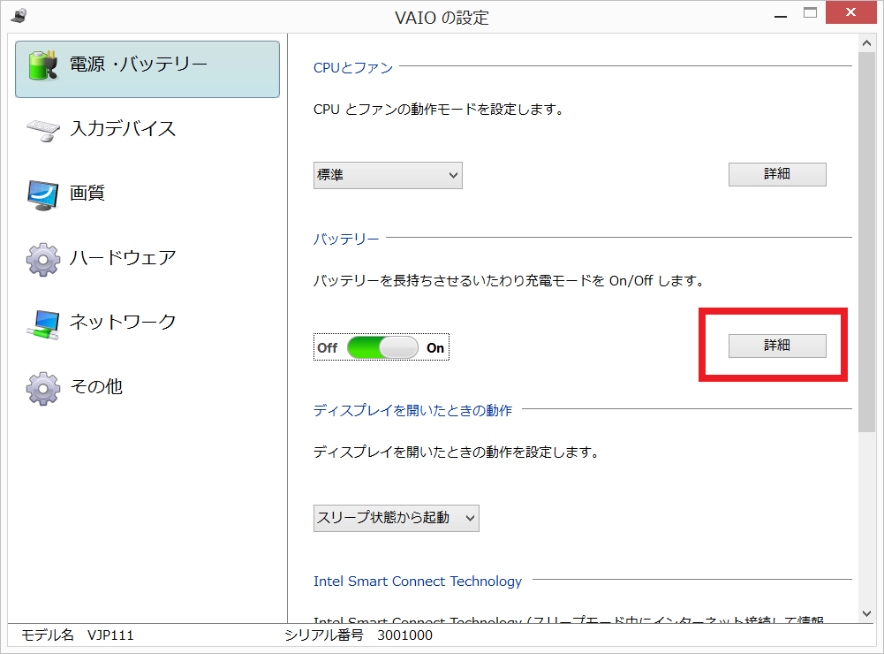
Task: Click the ディスプレイを開いたときの動作 section heading
Action: [412, 410]
